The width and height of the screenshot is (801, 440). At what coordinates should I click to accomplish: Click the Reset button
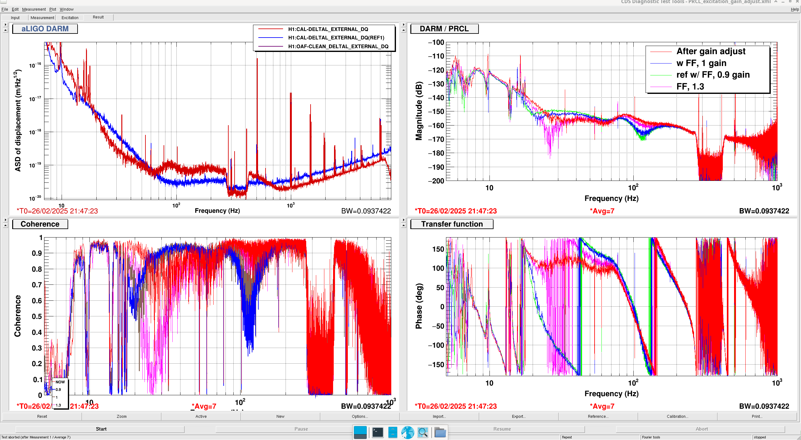pyautogui.click(x=42, y=416)
